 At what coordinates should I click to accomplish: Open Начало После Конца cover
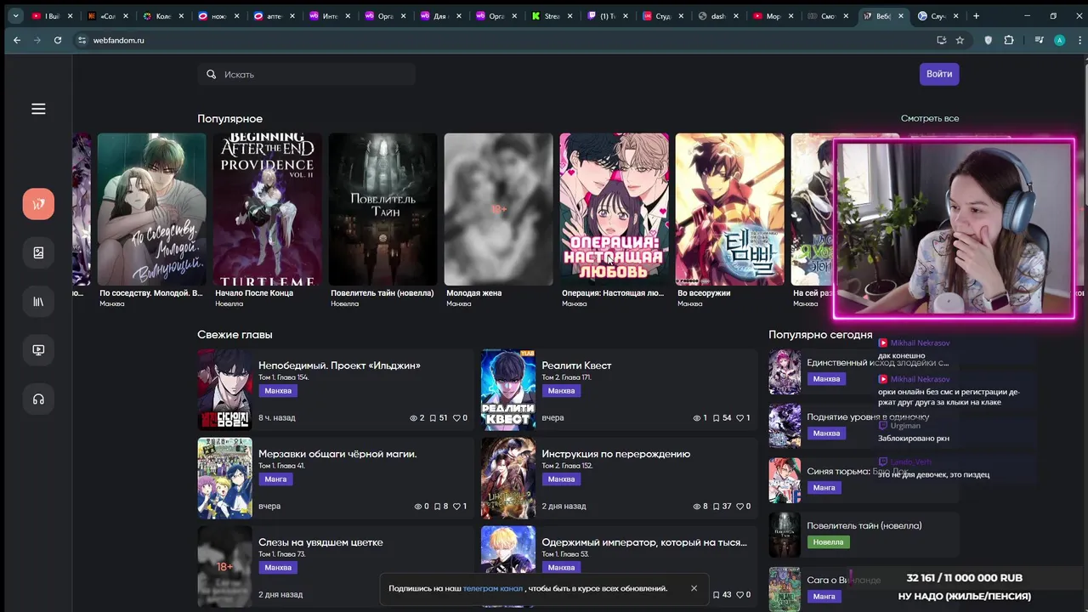[267, 209]
